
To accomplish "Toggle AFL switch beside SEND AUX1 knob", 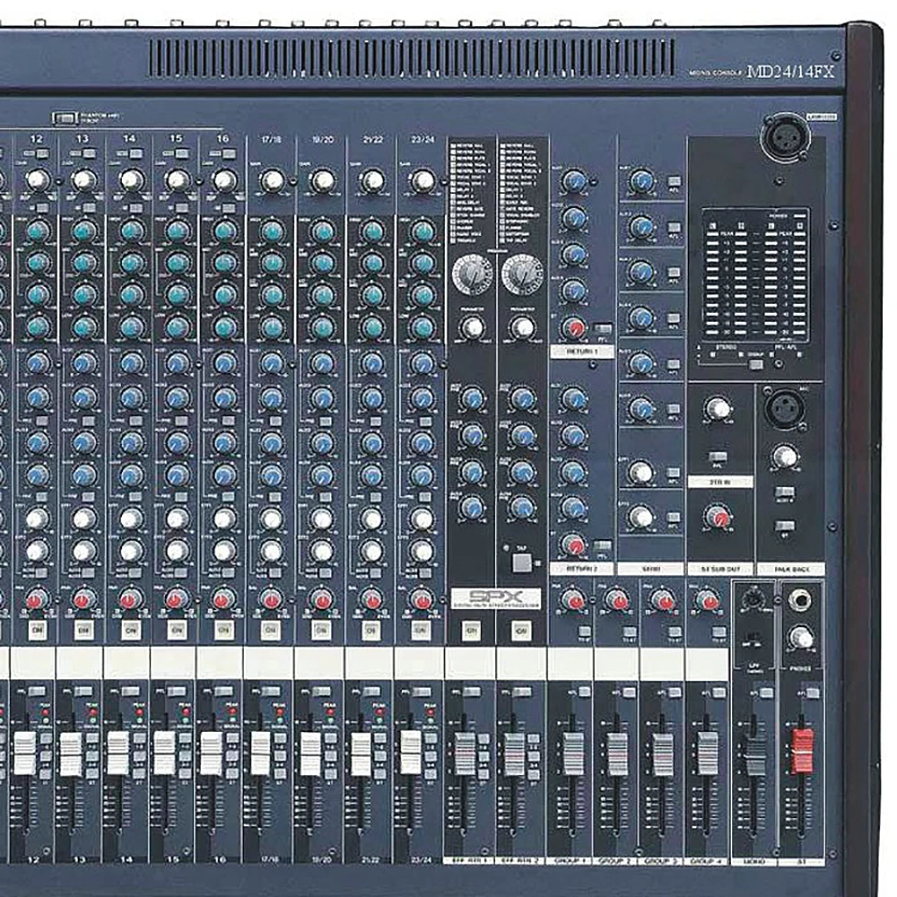I will pyautogui.click(x=674, y=181).
